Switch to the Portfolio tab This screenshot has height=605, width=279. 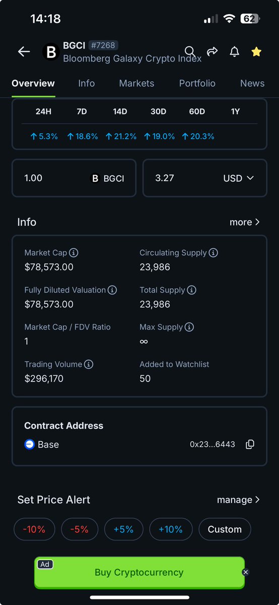click(197, 83)
